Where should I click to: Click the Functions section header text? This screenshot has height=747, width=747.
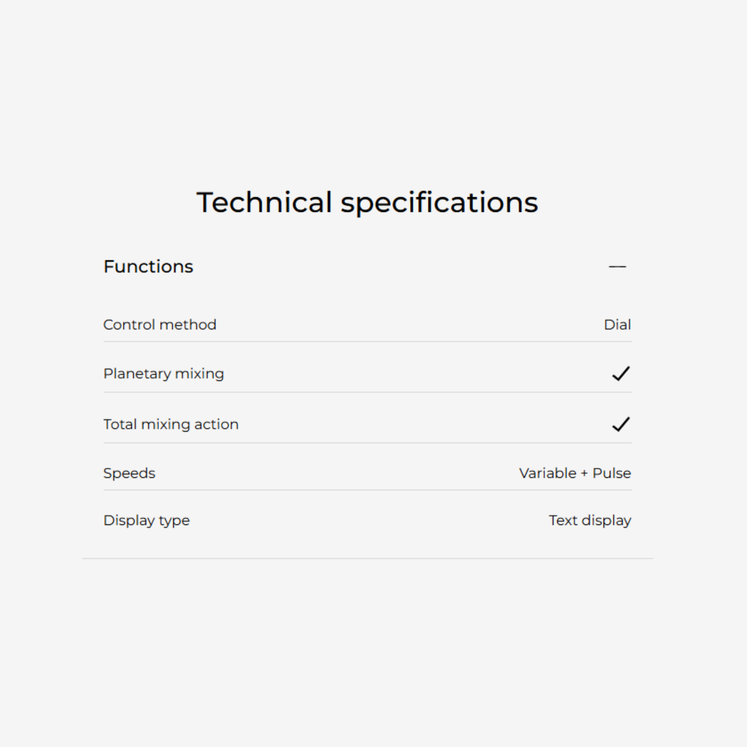pyautogui.click(x=148, y=267)
